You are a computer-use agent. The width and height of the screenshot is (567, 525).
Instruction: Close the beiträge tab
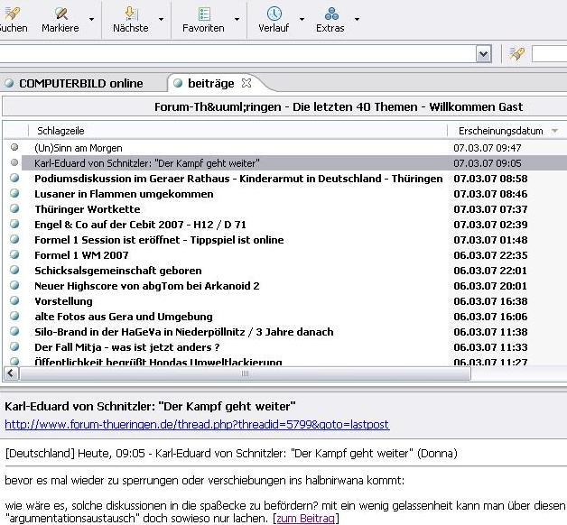(x=246, y=83)
